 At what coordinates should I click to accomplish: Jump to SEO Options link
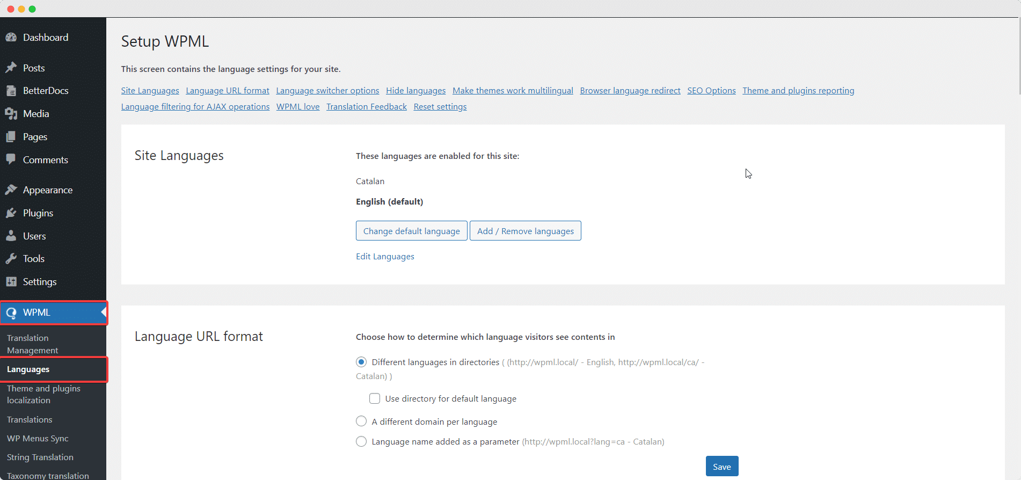click(711, 91)
